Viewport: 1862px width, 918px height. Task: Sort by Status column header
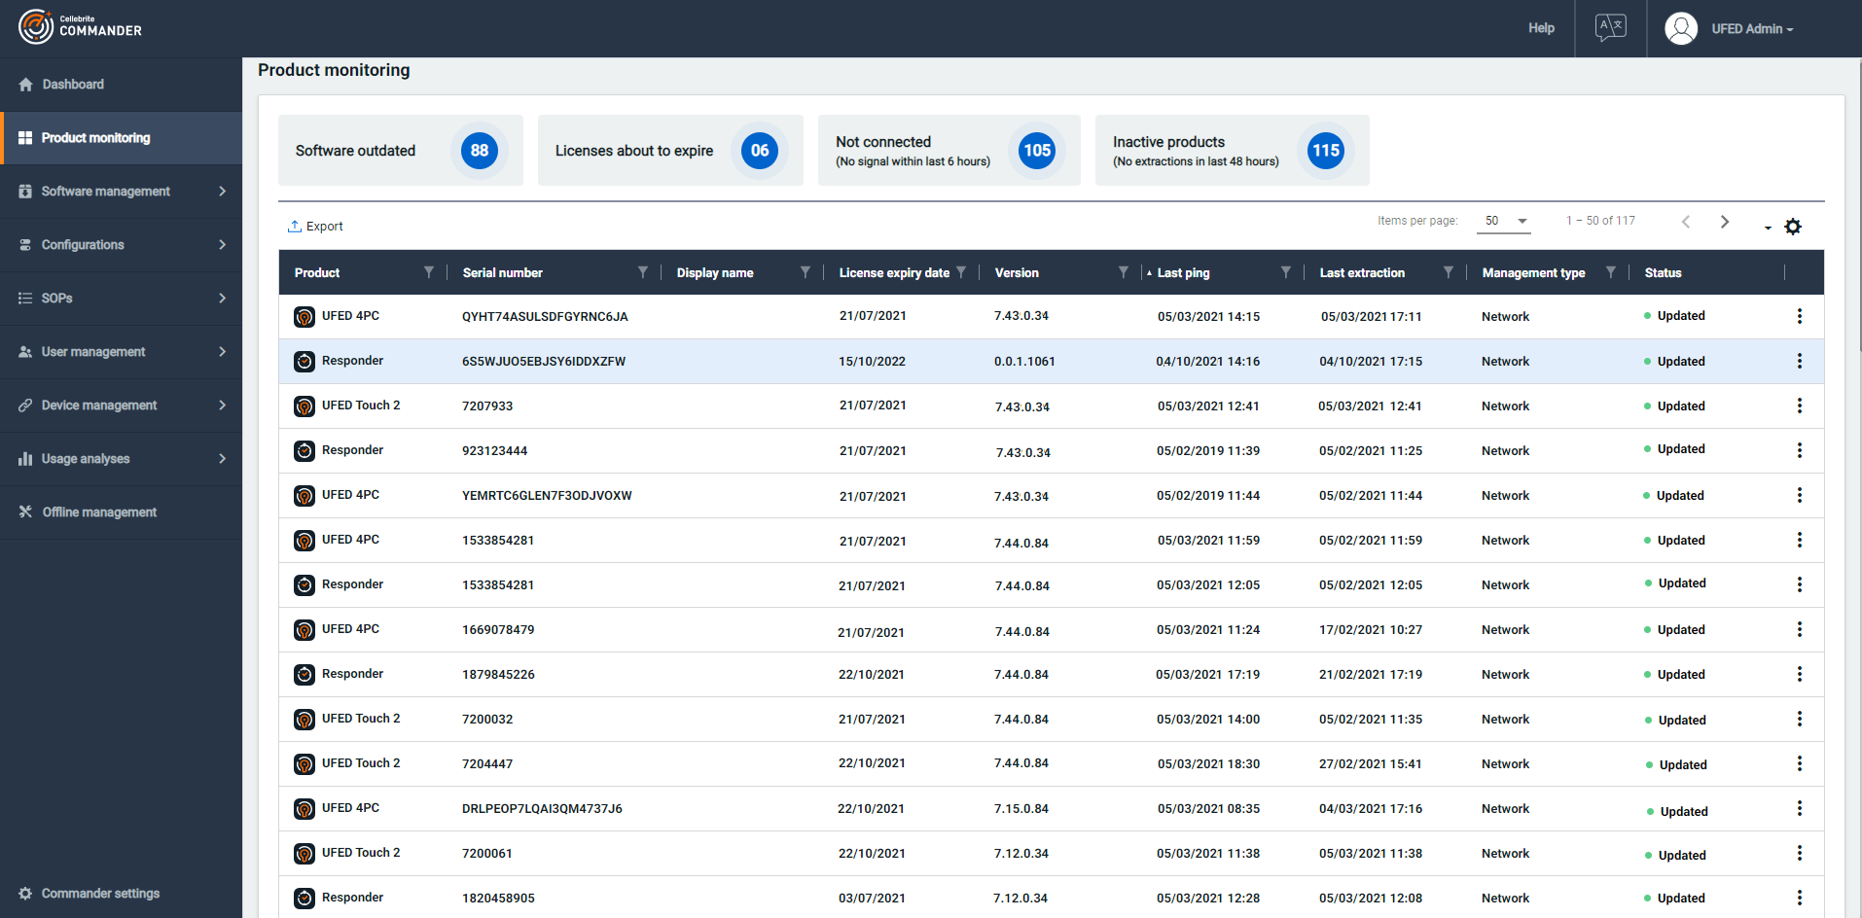(1663, 273)
